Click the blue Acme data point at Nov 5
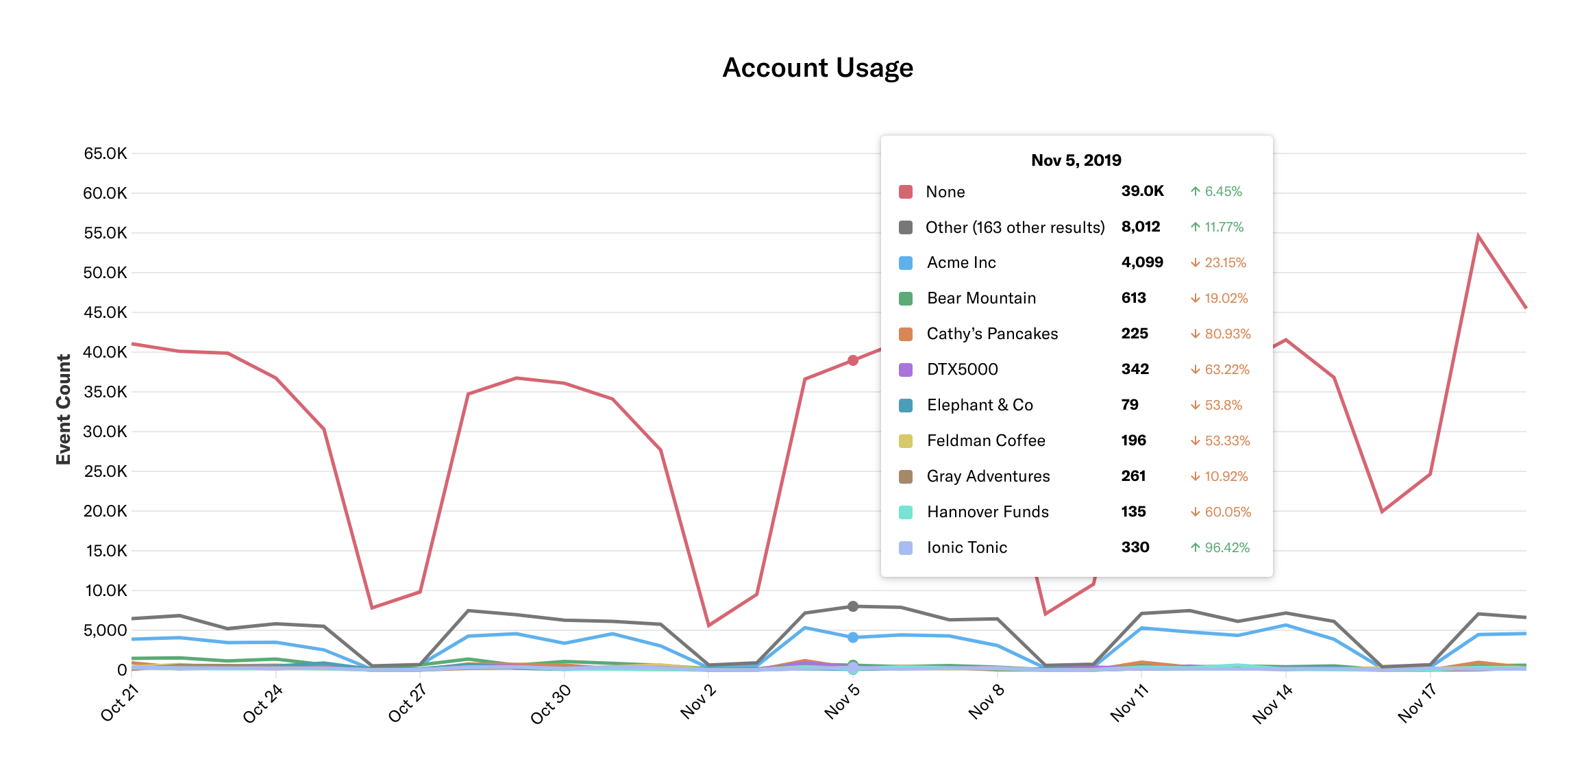This screenshot has width=1584, height=781. (x=853, y=637)
